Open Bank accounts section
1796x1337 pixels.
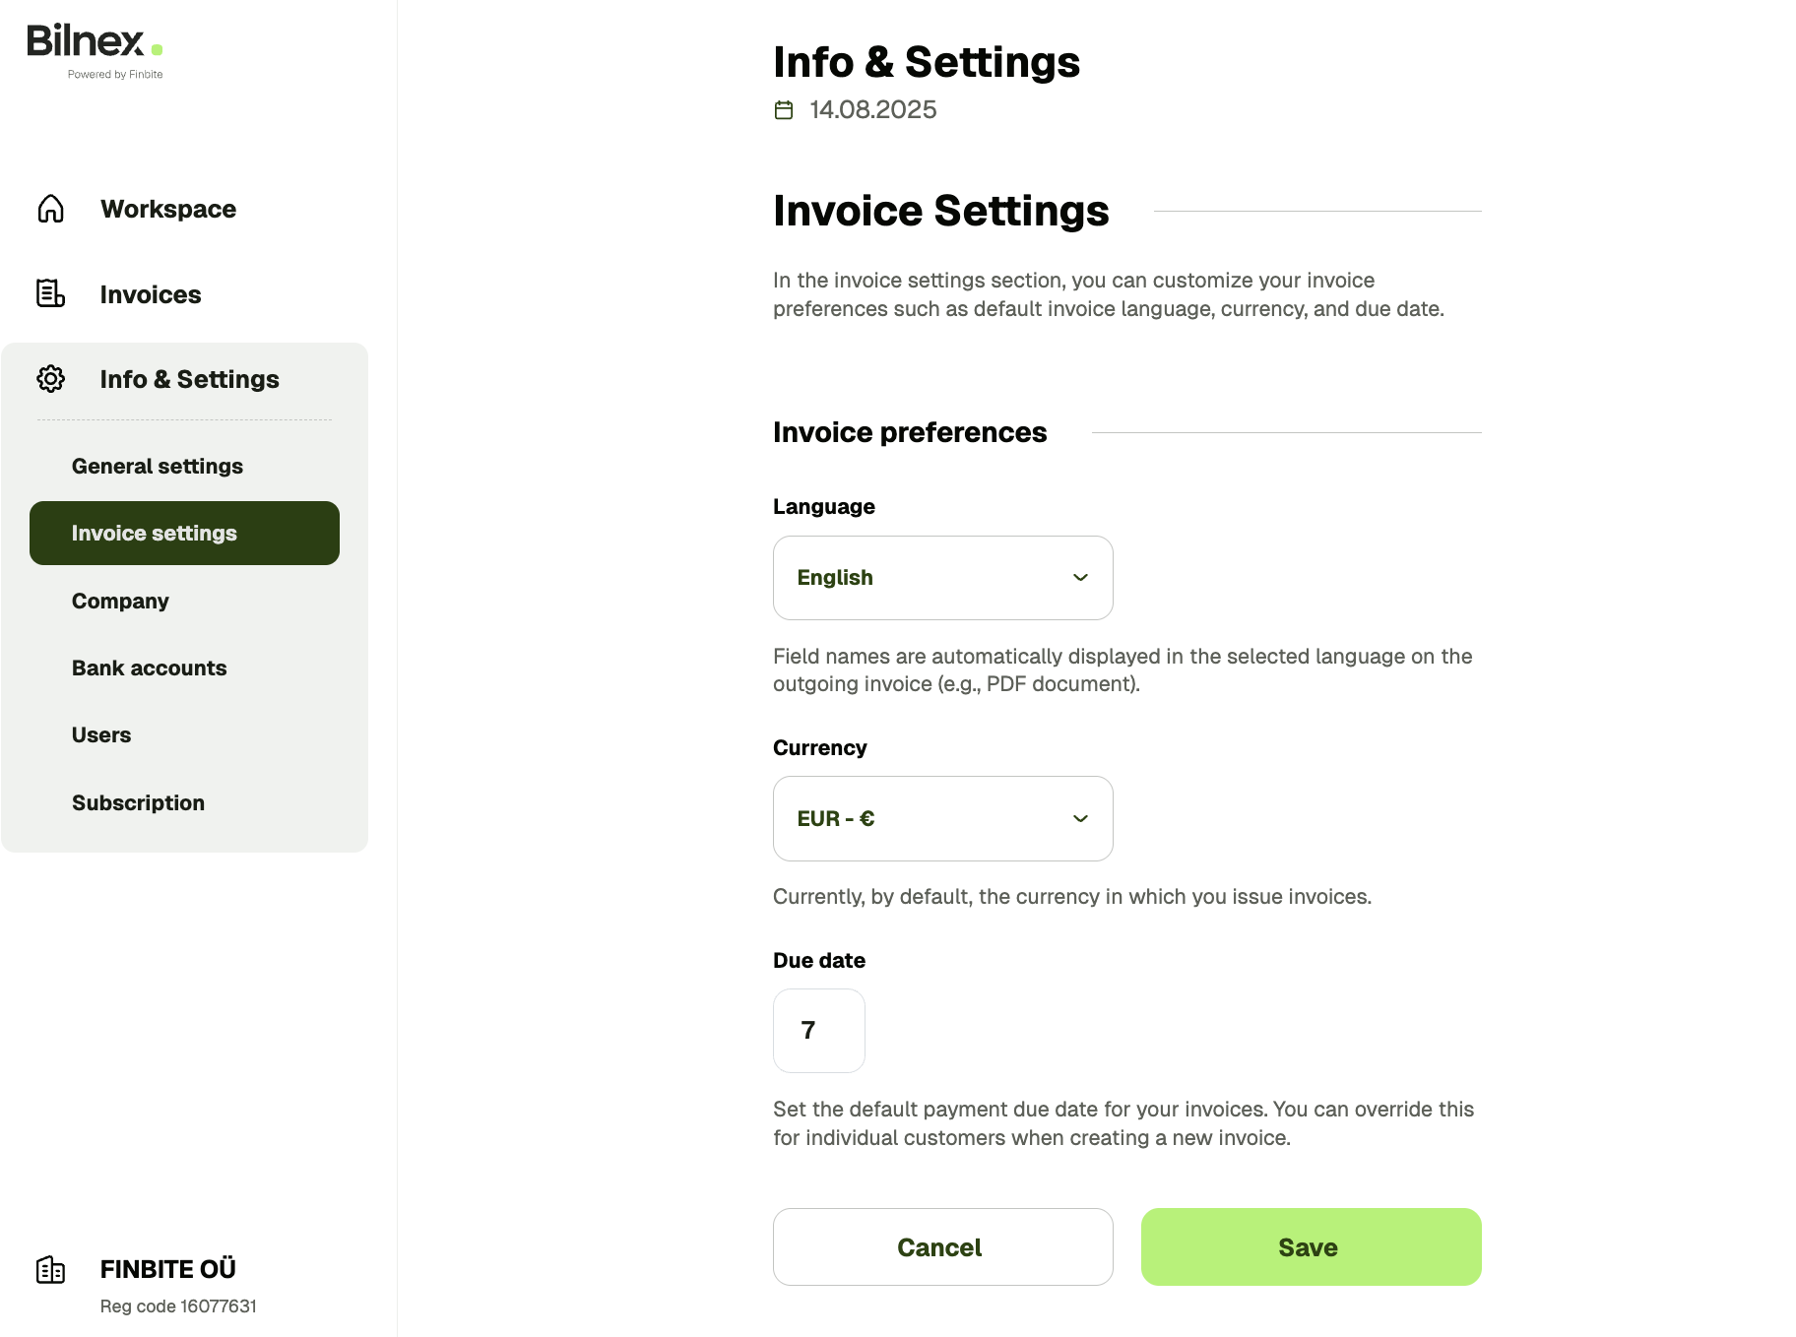point(150,668)
